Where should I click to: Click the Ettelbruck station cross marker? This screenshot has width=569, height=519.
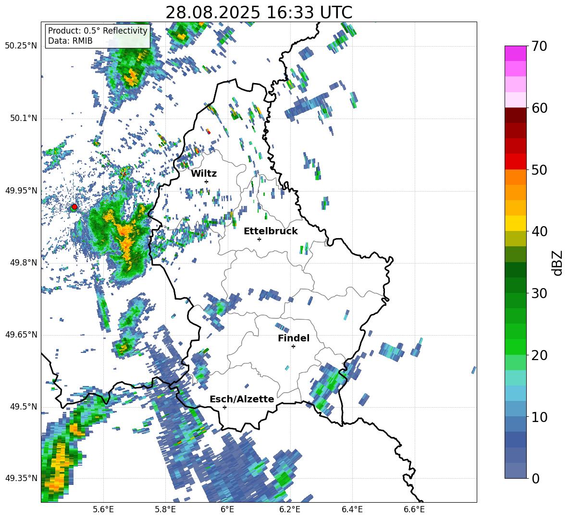point(259,239)
